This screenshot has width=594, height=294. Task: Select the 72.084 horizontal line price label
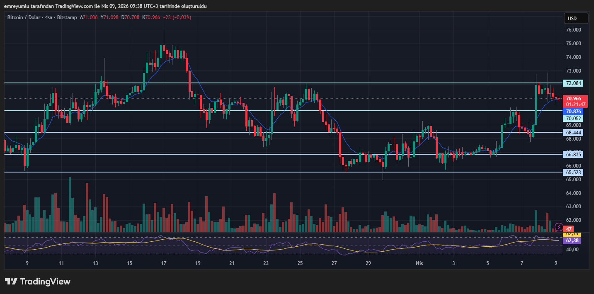click(574, 83)
